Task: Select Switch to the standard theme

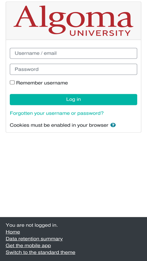Action: [x=40, y=252]
